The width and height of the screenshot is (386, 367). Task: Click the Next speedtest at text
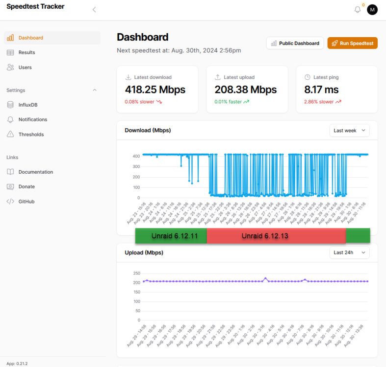tap(179, 50)
